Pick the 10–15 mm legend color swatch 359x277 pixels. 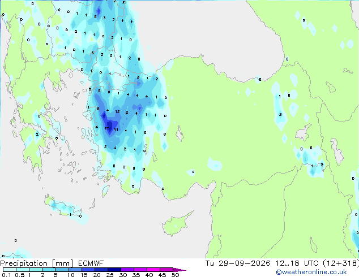pos(75,270)
